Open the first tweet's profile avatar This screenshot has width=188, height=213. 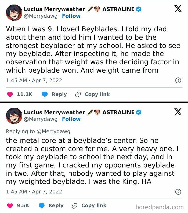(x=13, y=12)
